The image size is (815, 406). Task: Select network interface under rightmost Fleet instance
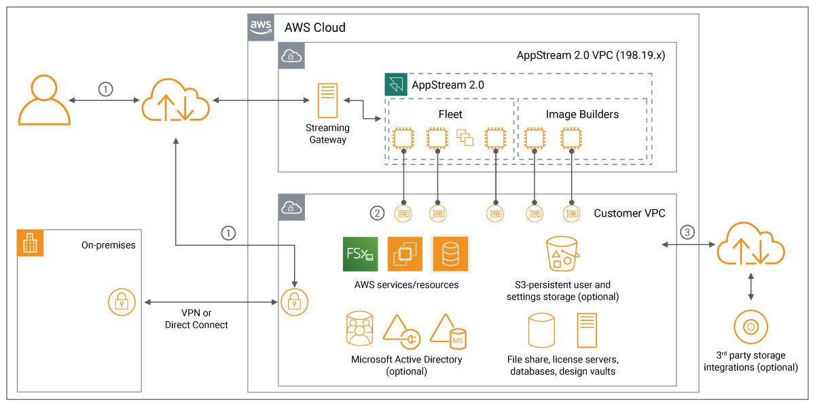[x=496, y=214]
